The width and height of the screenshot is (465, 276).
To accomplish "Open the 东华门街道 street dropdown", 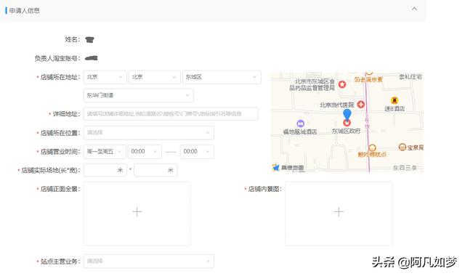I will (139, 95).
